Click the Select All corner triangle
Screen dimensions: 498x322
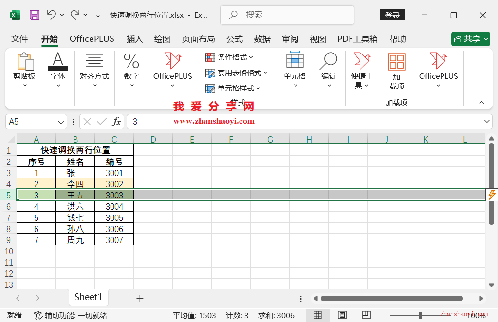[11, 139]
